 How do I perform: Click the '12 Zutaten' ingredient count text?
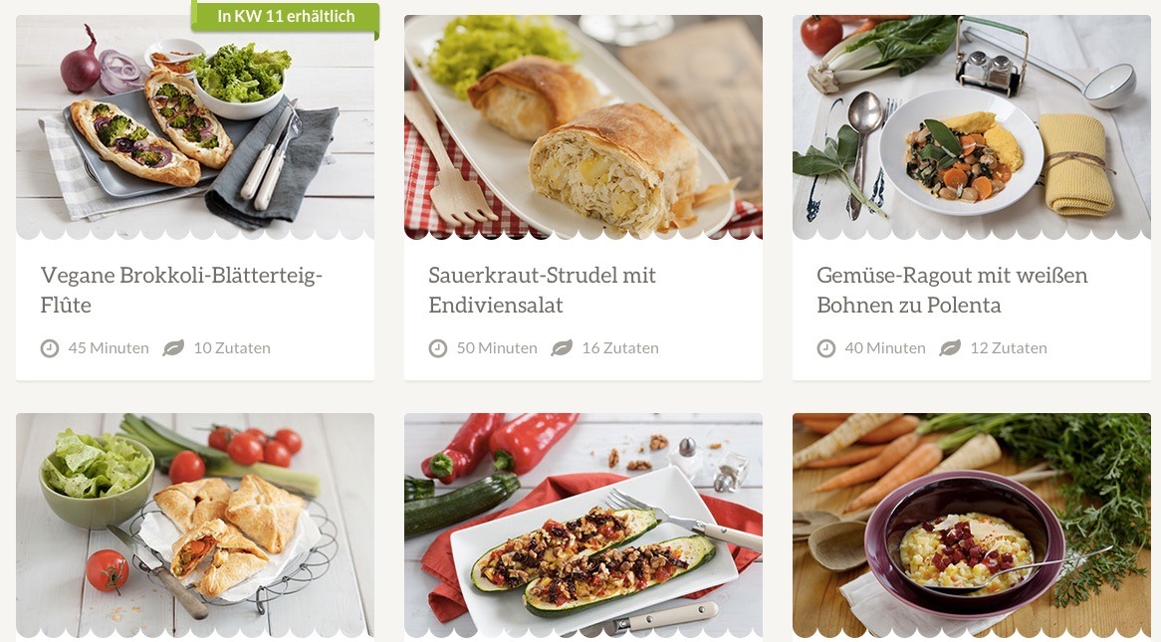1009,348
